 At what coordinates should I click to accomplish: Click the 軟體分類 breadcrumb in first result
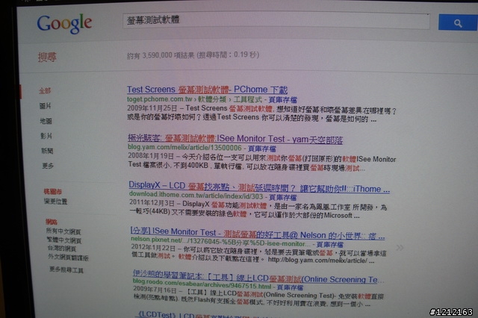click(212, 99)
